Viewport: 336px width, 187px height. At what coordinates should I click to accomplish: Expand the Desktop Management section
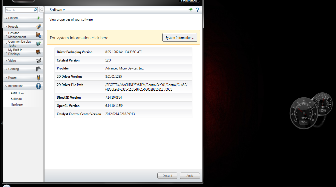pos(17,35)
